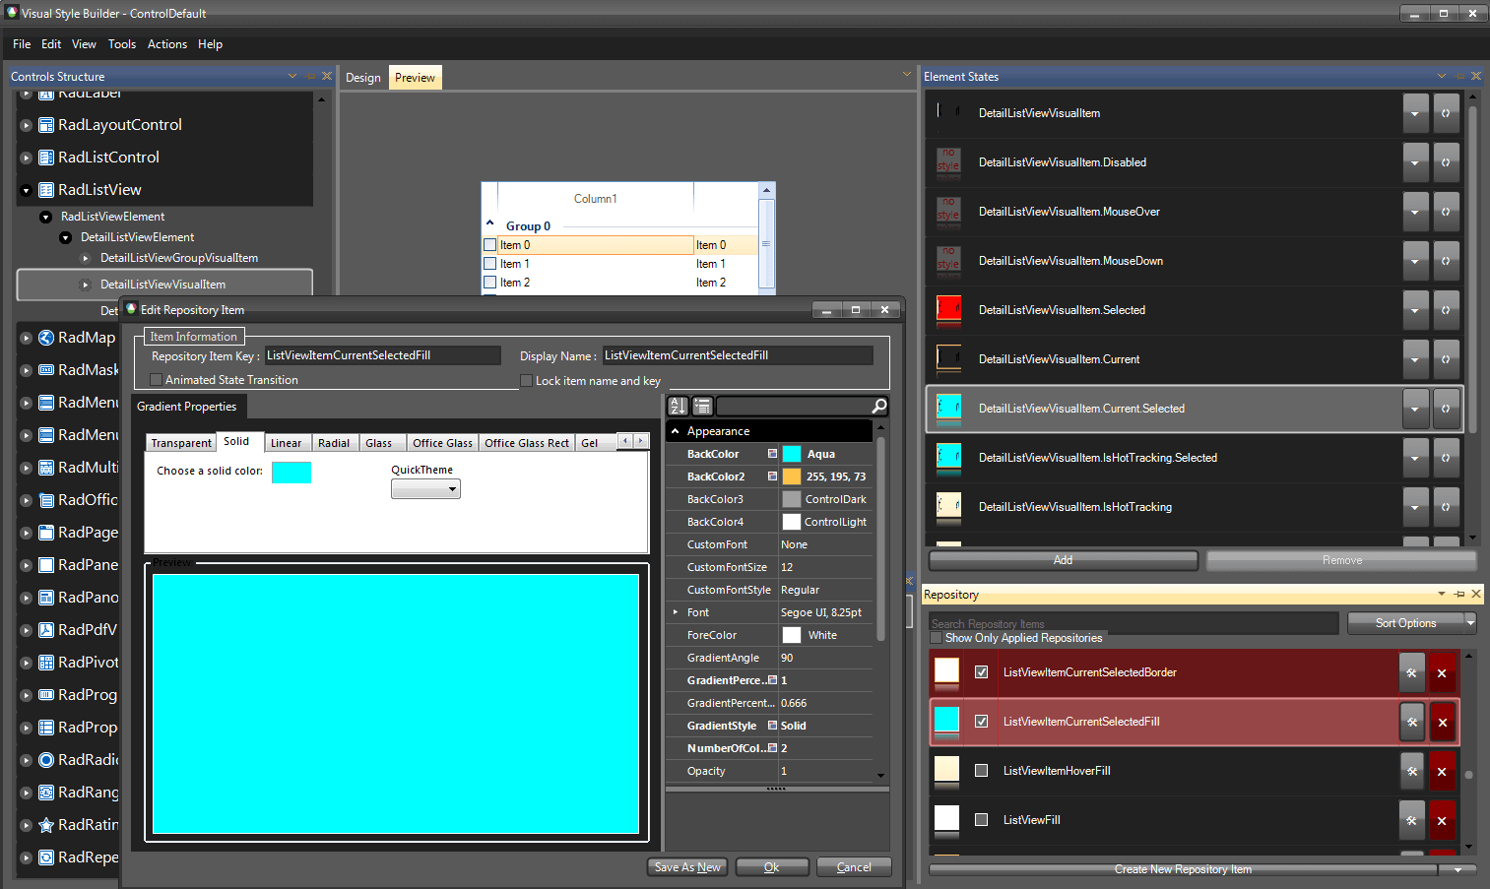Switch property grid to categorized view

[x=702, y=405]
